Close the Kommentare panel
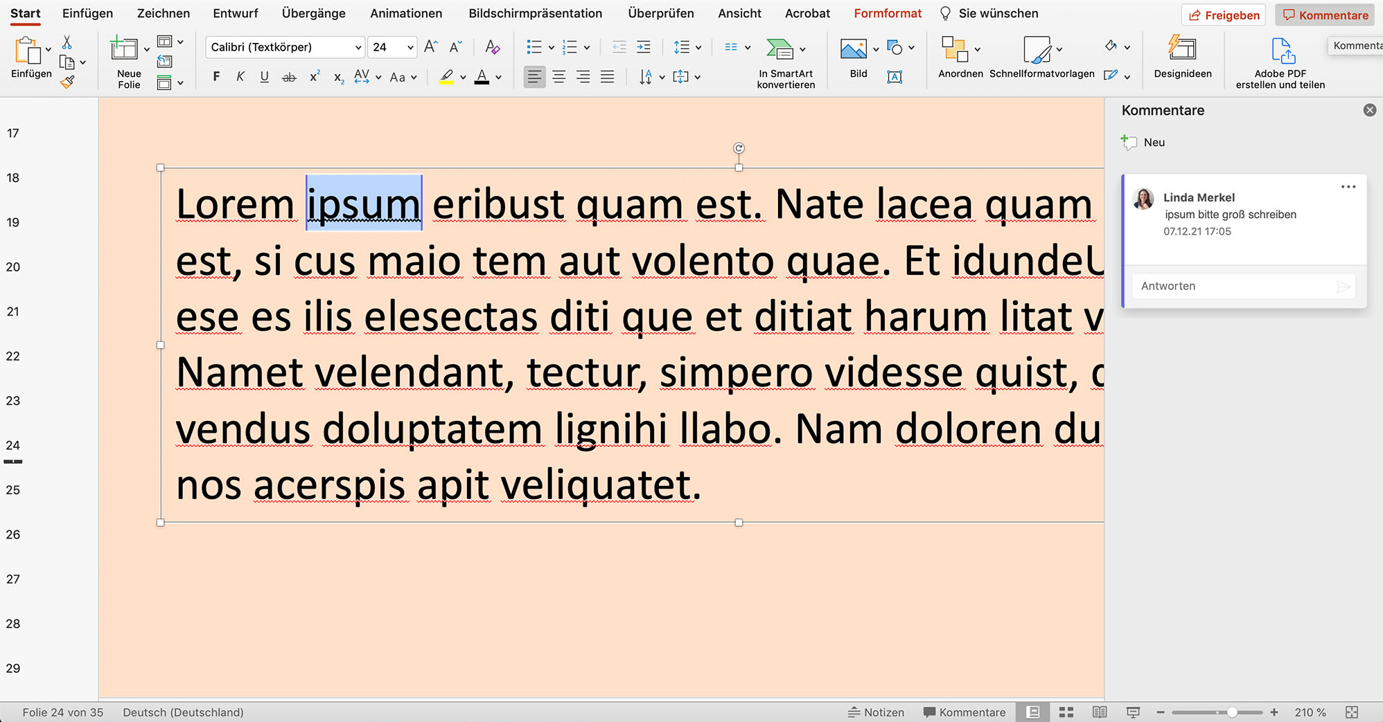The width and height of the screenshot is (1383, 722). click(1370, 110)
